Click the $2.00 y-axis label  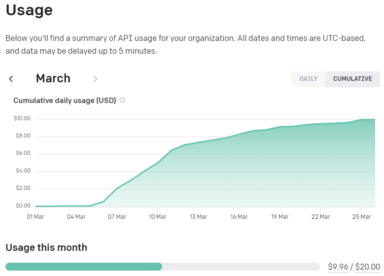click(x=23, y=188)
